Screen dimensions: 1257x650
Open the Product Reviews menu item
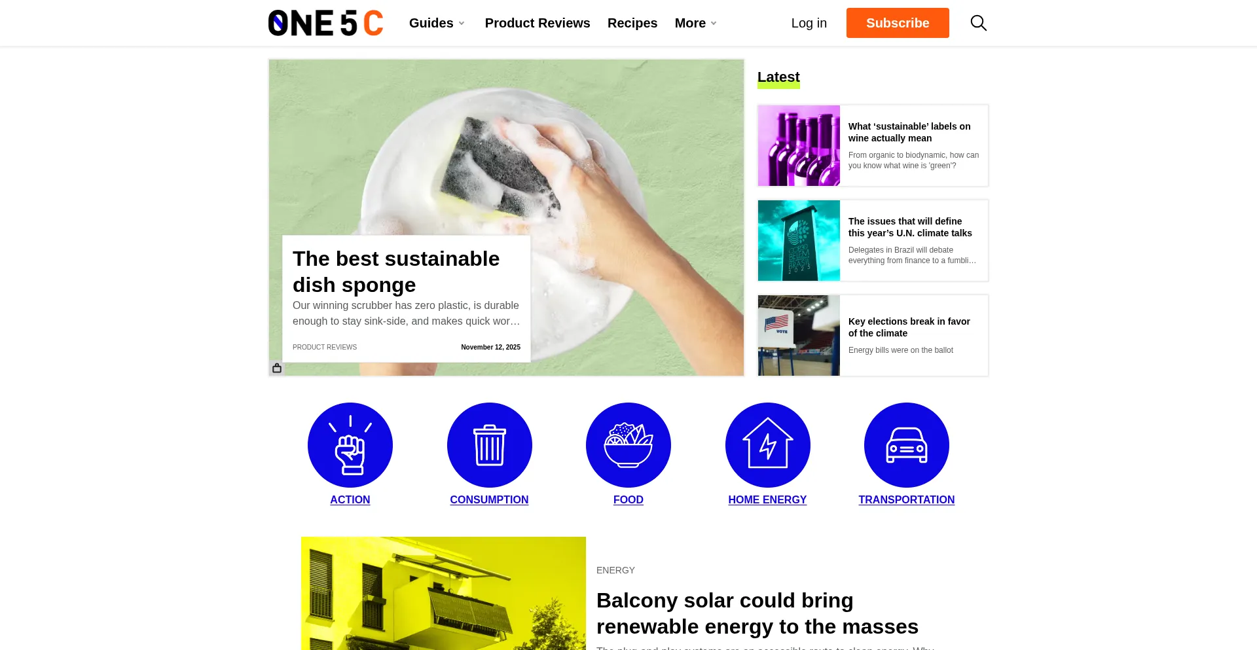coord(537,23)
